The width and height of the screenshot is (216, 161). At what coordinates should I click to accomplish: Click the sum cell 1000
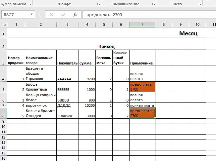tap(87, 87)
